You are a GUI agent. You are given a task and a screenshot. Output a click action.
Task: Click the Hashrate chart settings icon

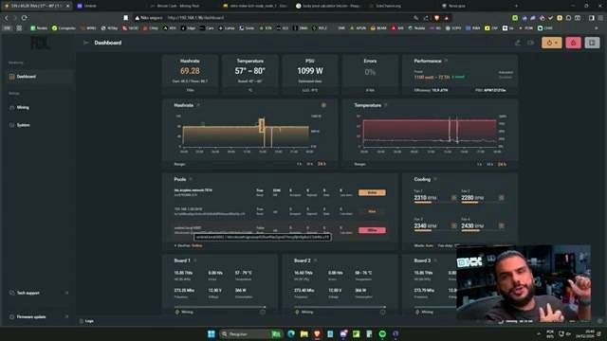click(323, 105)
